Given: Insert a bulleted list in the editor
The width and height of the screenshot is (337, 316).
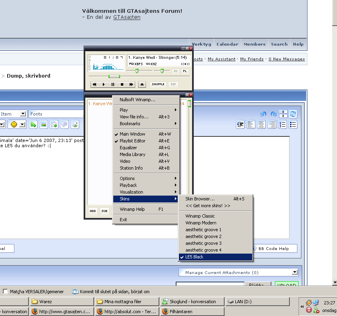Looking at the screenshot, I should 293,124.
